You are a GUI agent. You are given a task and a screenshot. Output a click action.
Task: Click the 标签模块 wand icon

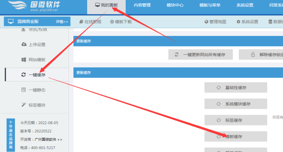pyautogui.click(x=24, y=104)
